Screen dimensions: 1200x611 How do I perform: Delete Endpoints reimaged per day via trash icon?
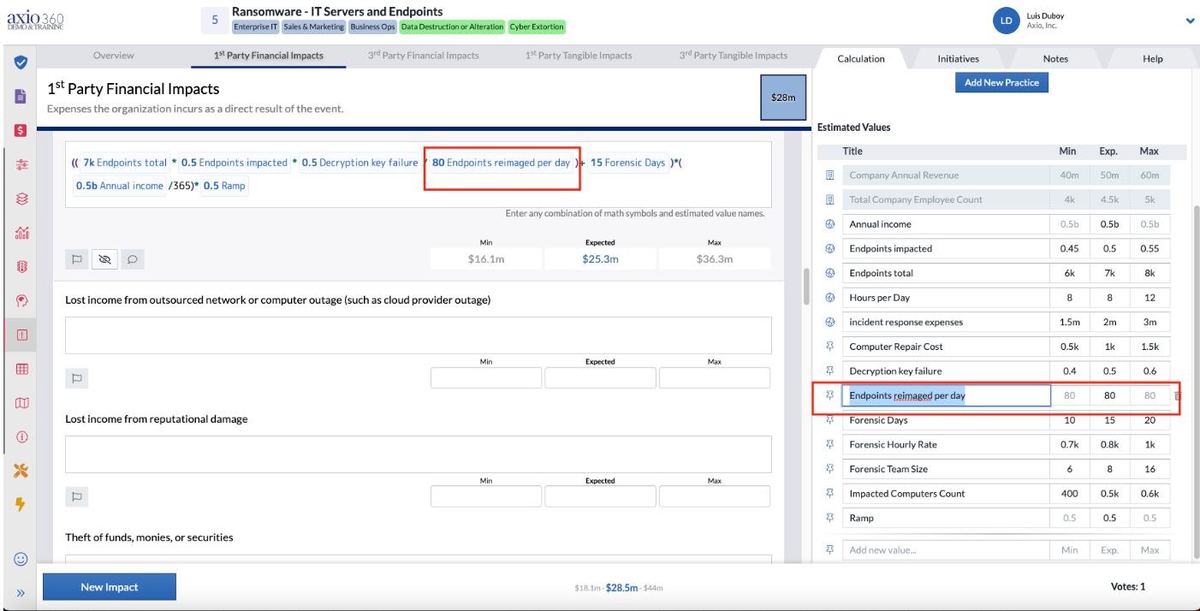[1179, 395]
